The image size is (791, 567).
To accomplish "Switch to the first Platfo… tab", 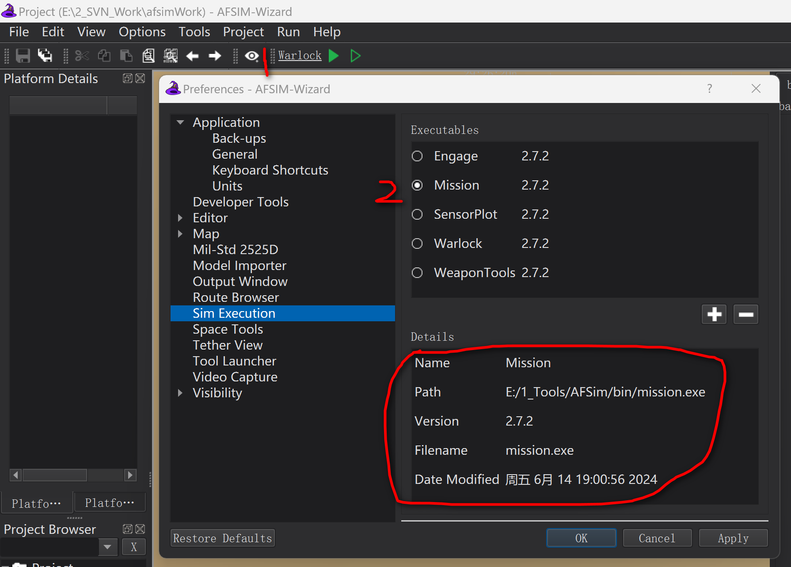I will point(36,503).
